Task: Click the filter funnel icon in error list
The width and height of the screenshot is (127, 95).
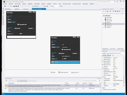Action: coord(6,81)
